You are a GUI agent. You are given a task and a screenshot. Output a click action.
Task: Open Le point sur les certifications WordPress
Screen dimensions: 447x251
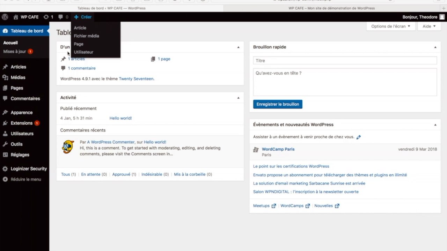pyautogui.click(x=291, y=166)
